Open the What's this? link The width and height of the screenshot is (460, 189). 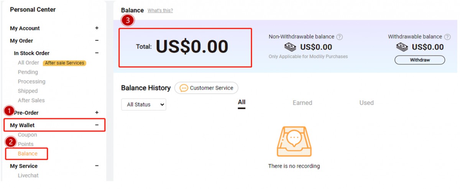pyautogui.click(x=160, y=11)
